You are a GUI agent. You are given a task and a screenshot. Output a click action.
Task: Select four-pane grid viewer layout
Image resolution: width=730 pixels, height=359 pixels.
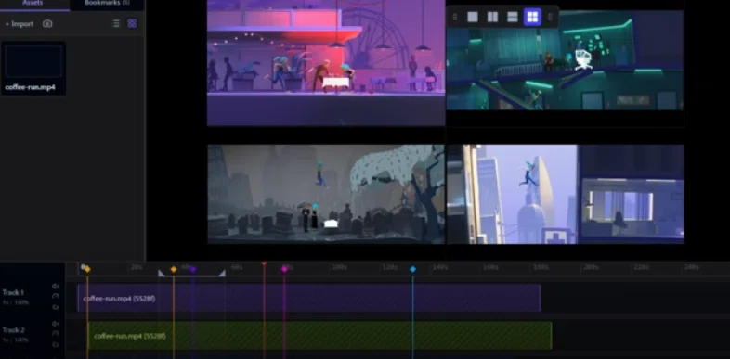point(532,18)
